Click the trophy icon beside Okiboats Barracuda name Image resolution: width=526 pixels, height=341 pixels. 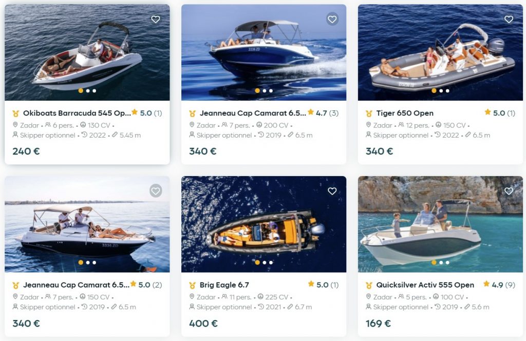coord(15,113)
